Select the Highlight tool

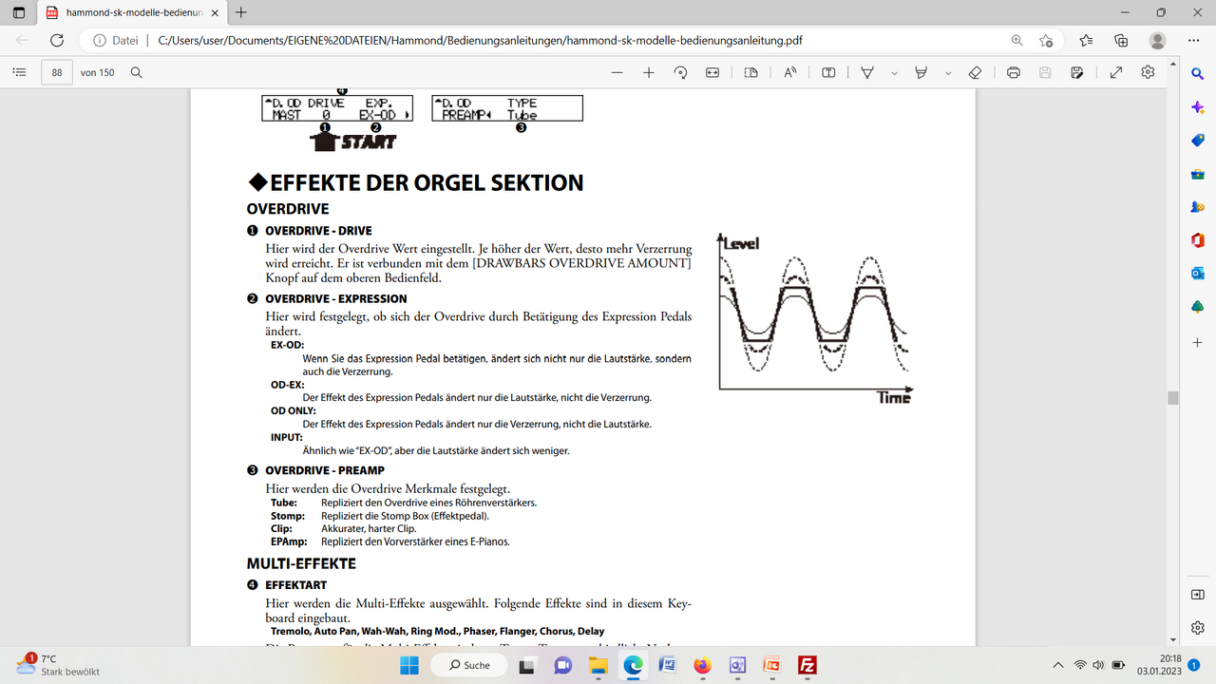coord(921,72)
